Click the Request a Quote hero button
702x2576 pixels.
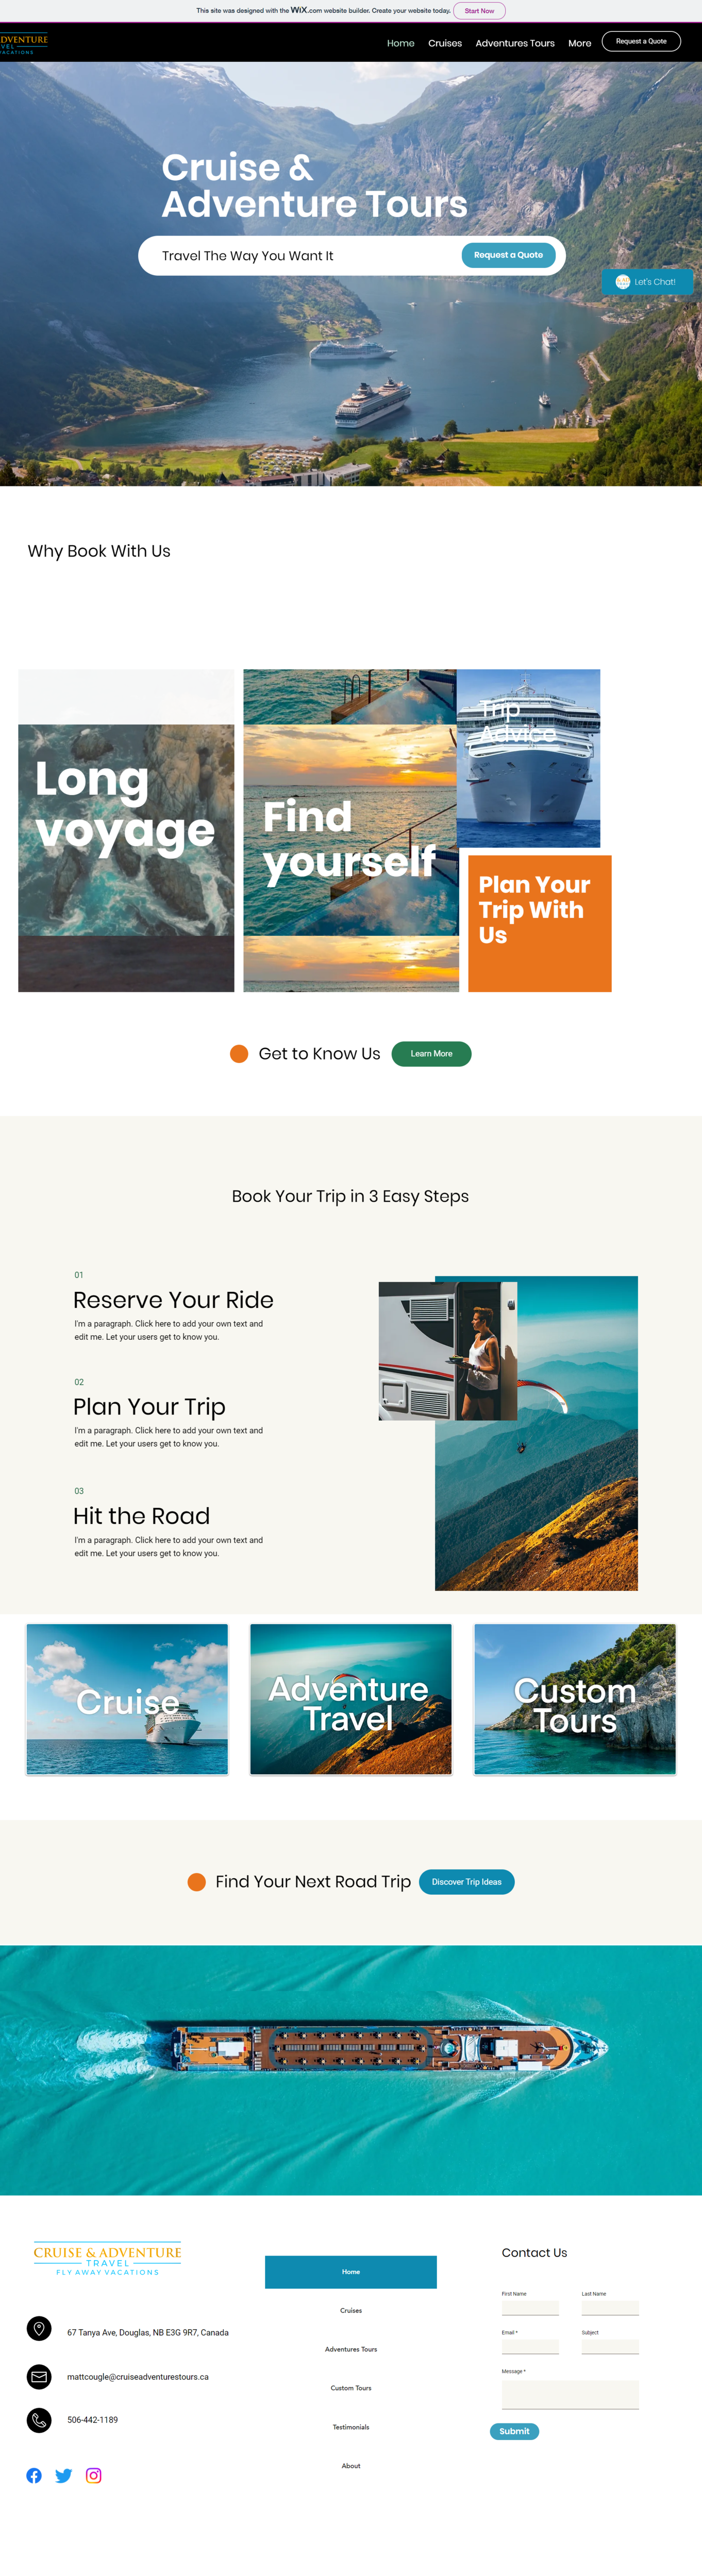click(x=508, y=255)
